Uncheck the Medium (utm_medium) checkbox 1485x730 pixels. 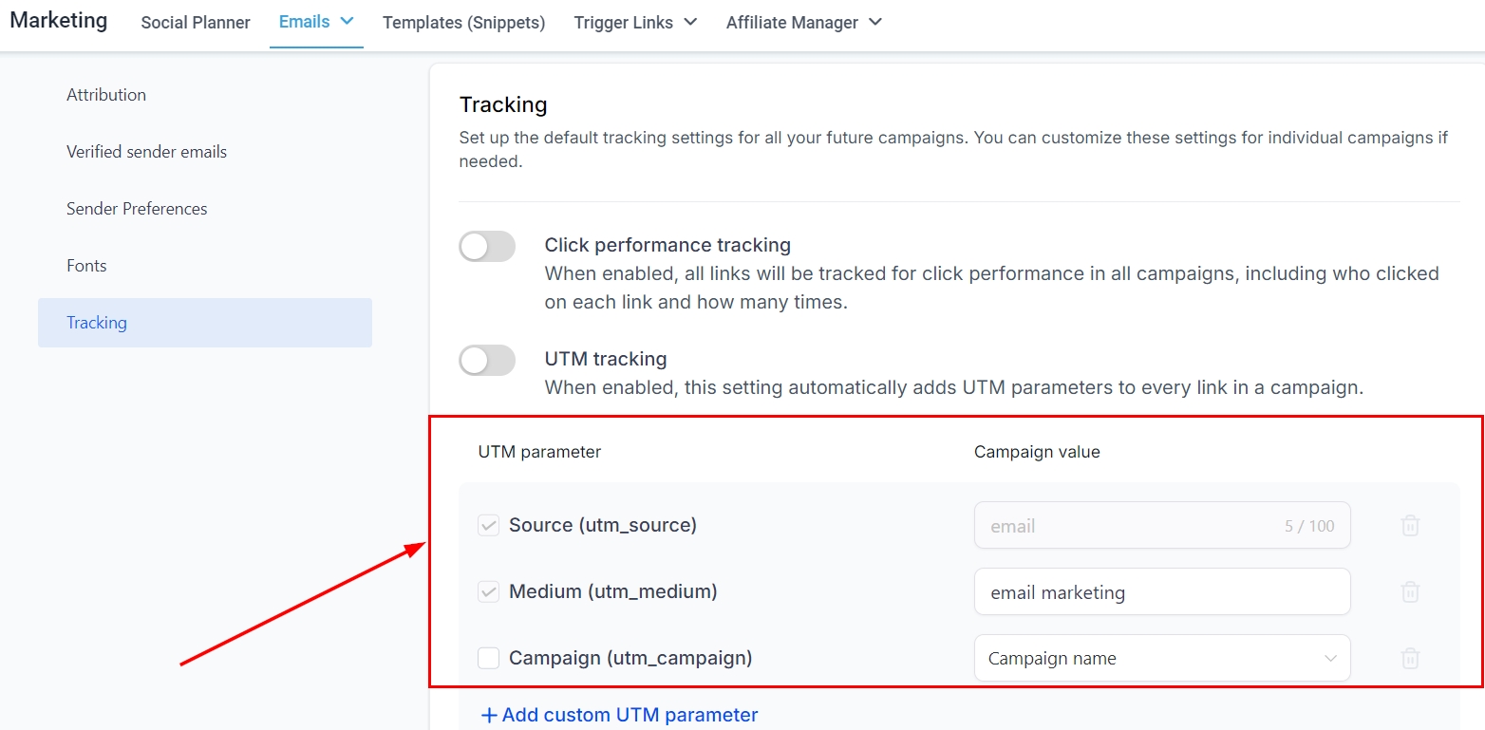[x=488, y=592]
